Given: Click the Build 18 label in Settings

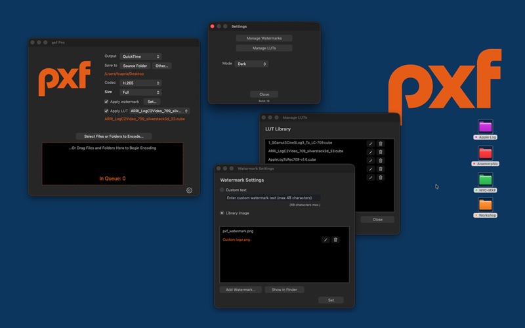Looking at the screenshot, I should click(x=264, y=101).
